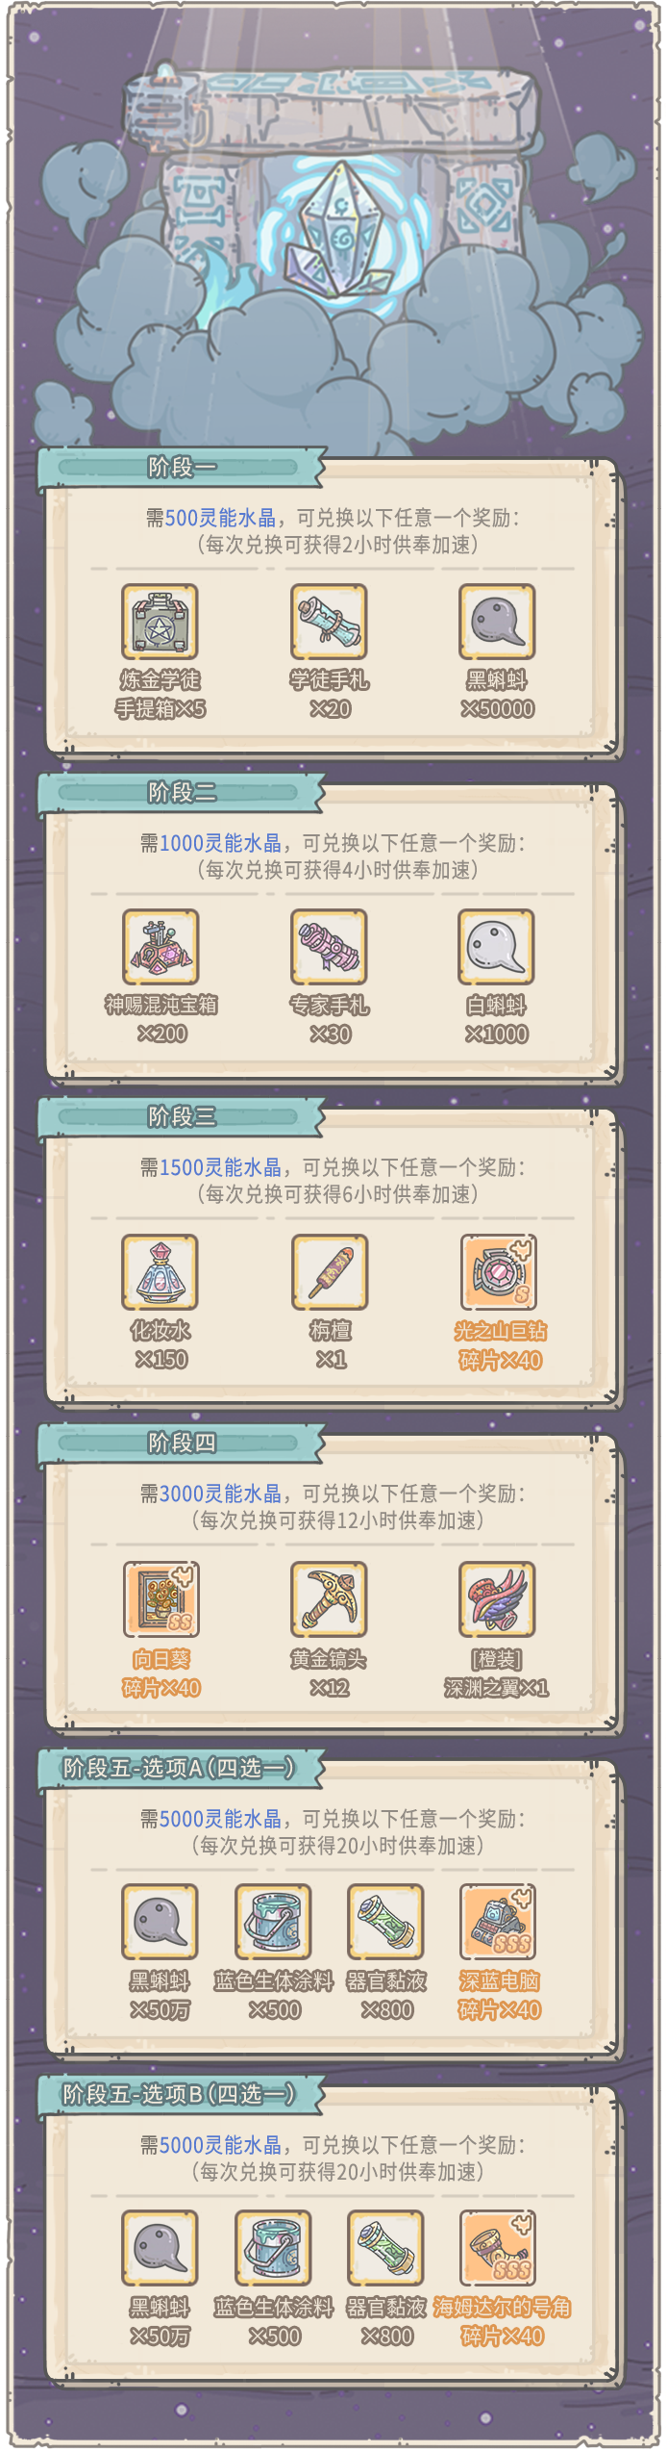Select the 化妆水 ×150 bottle icon
Image resolution: width=667 pixels, height=2452 pixels.
tap(161, 1272)
